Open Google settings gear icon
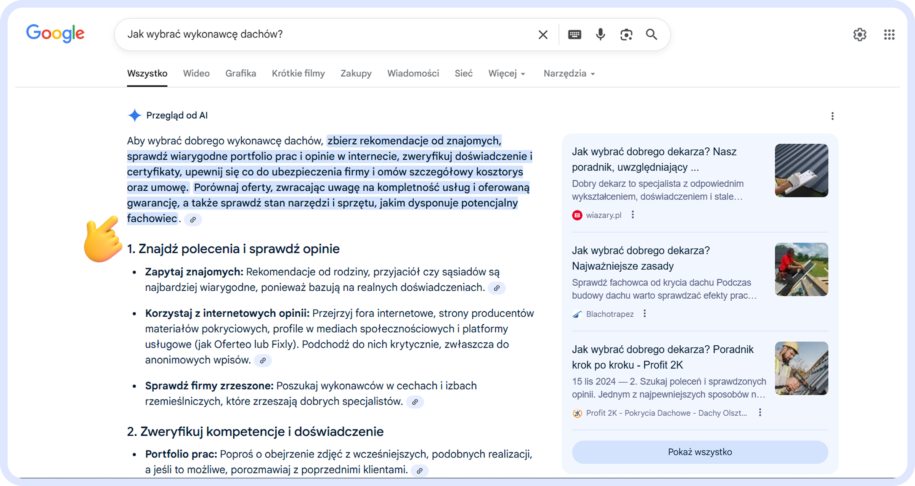 [860, 35]
